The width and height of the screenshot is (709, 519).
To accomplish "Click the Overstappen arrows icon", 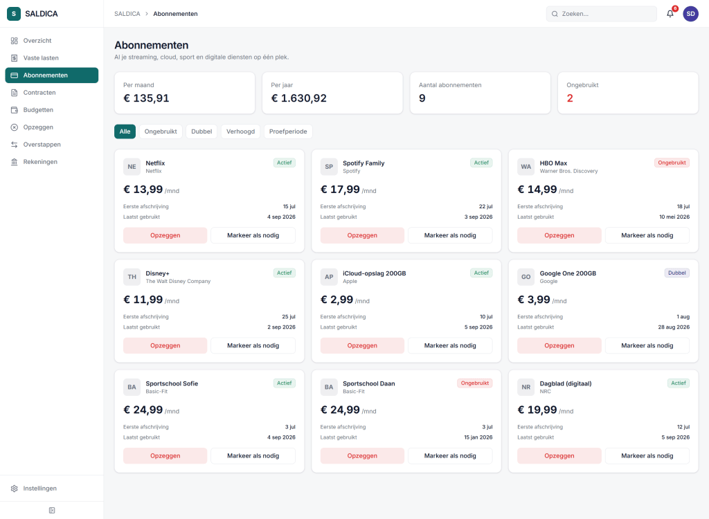I will click(15, 145).
